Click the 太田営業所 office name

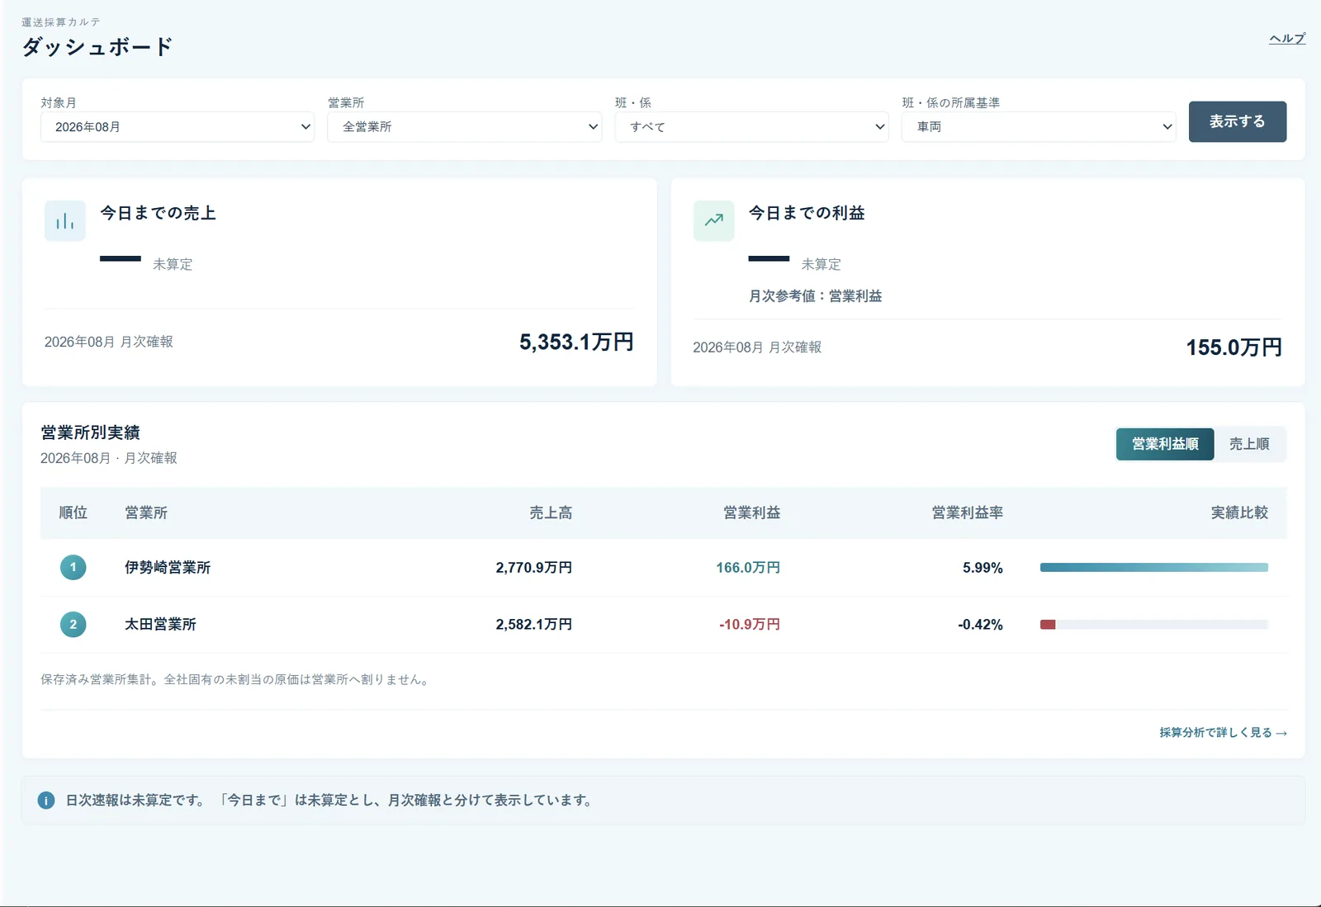(x=160, y=625)
